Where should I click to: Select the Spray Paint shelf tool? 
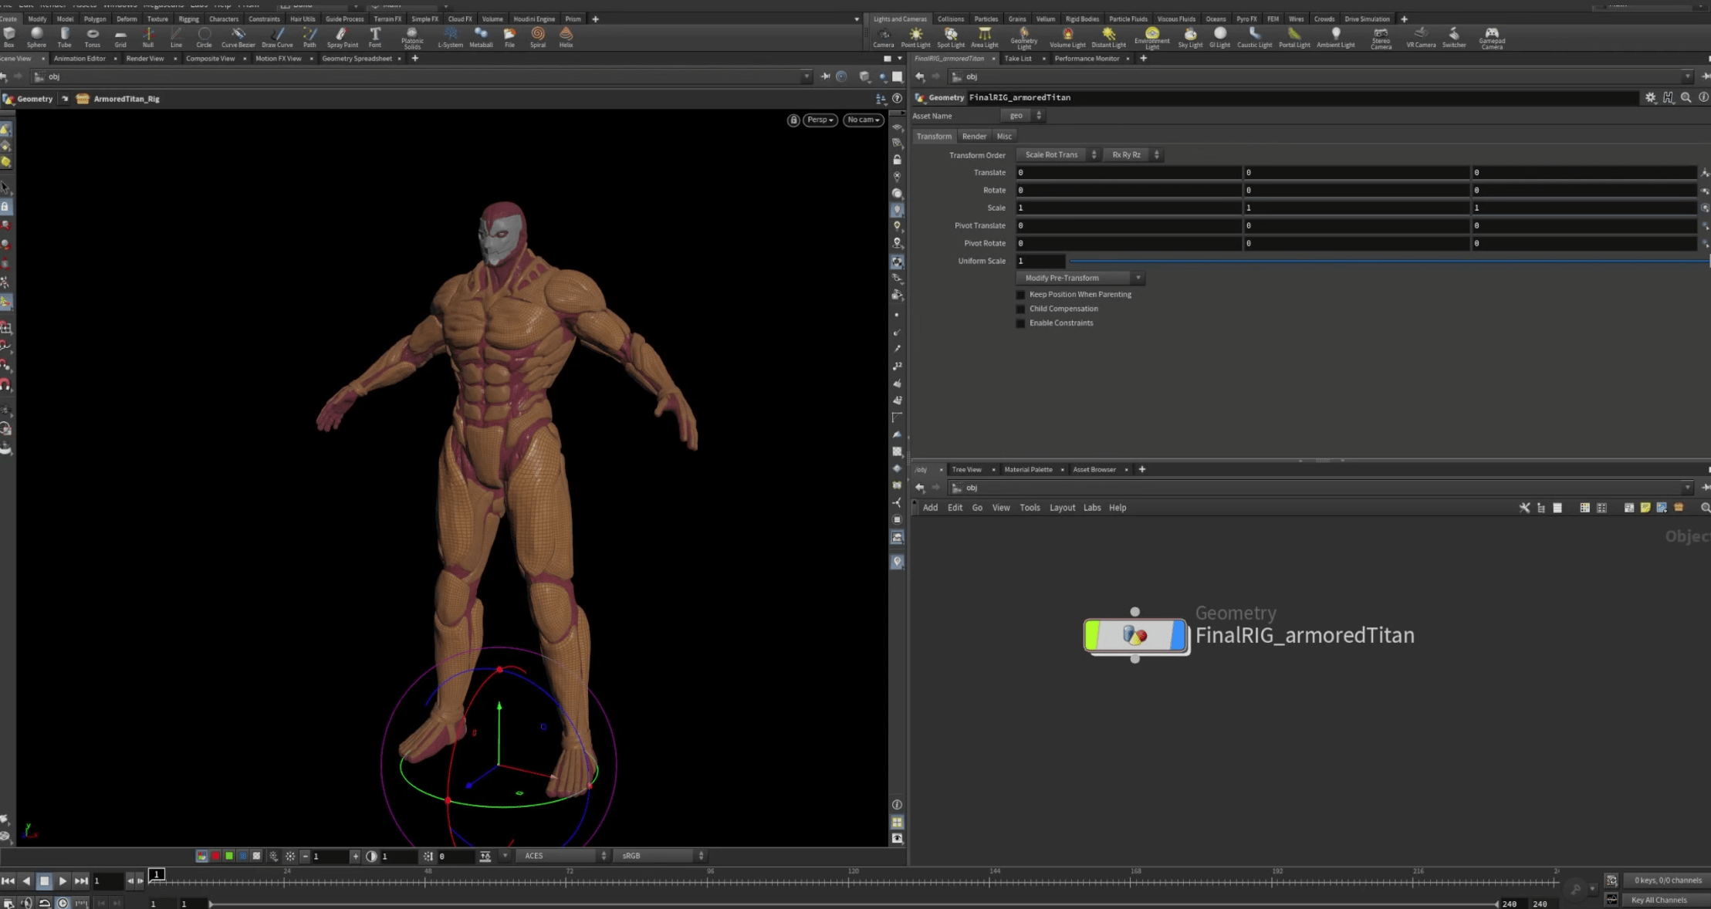click(342, 37)
